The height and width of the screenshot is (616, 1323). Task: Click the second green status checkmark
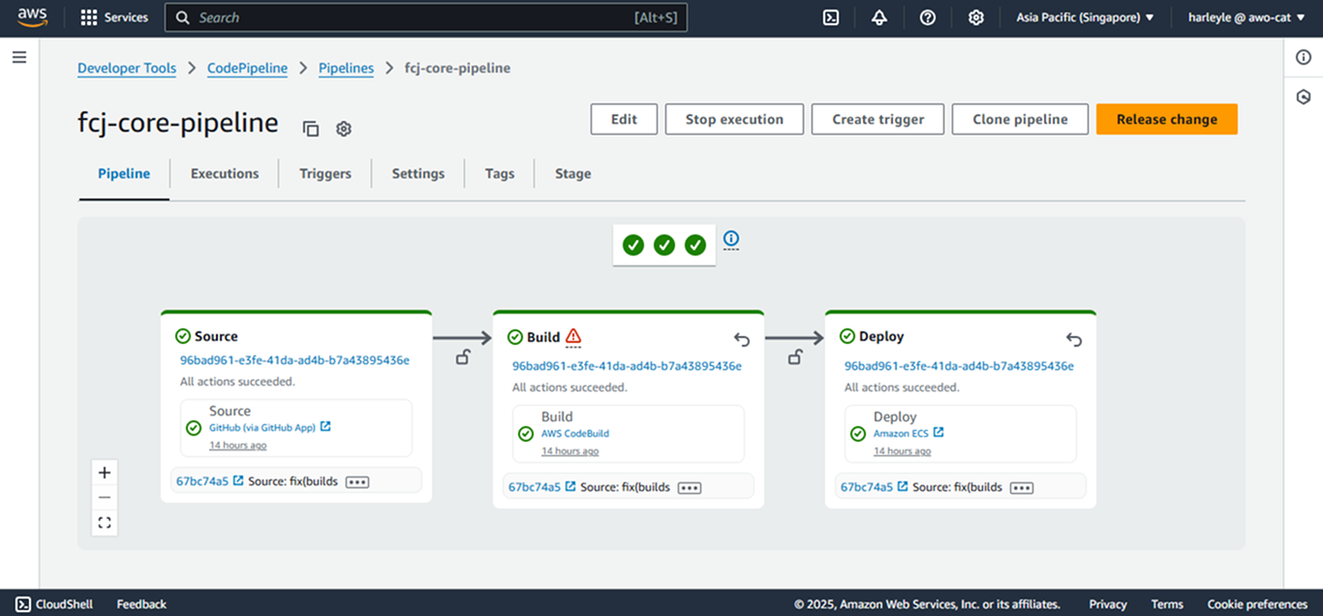click(664, 245)
